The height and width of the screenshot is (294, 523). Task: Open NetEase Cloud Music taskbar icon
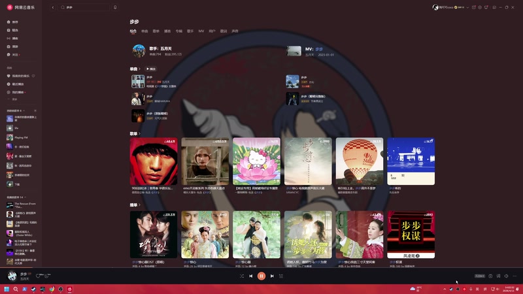[x=70, y=289]
